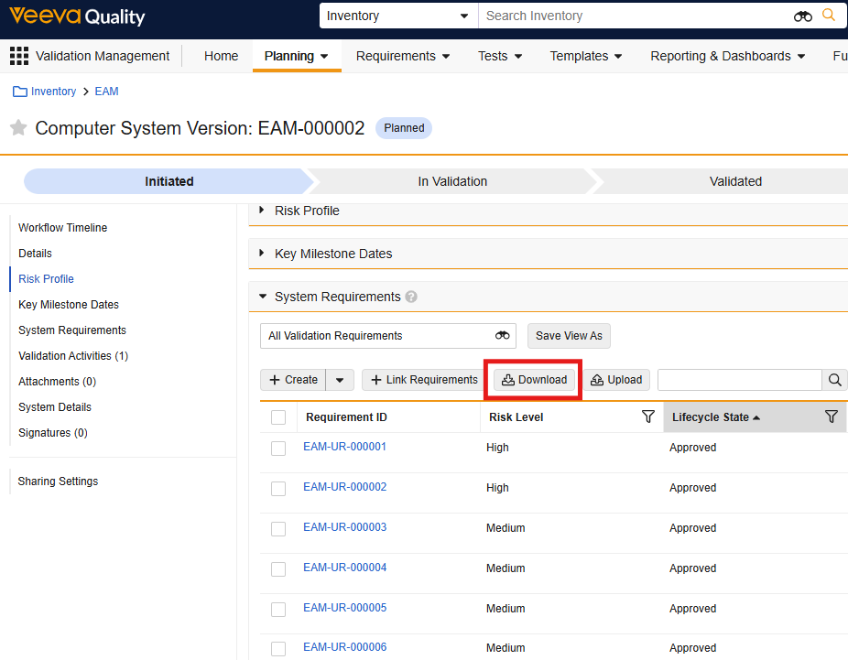Open the Lifecycle State column filter
Screen dimensions: 848x660
831,417
